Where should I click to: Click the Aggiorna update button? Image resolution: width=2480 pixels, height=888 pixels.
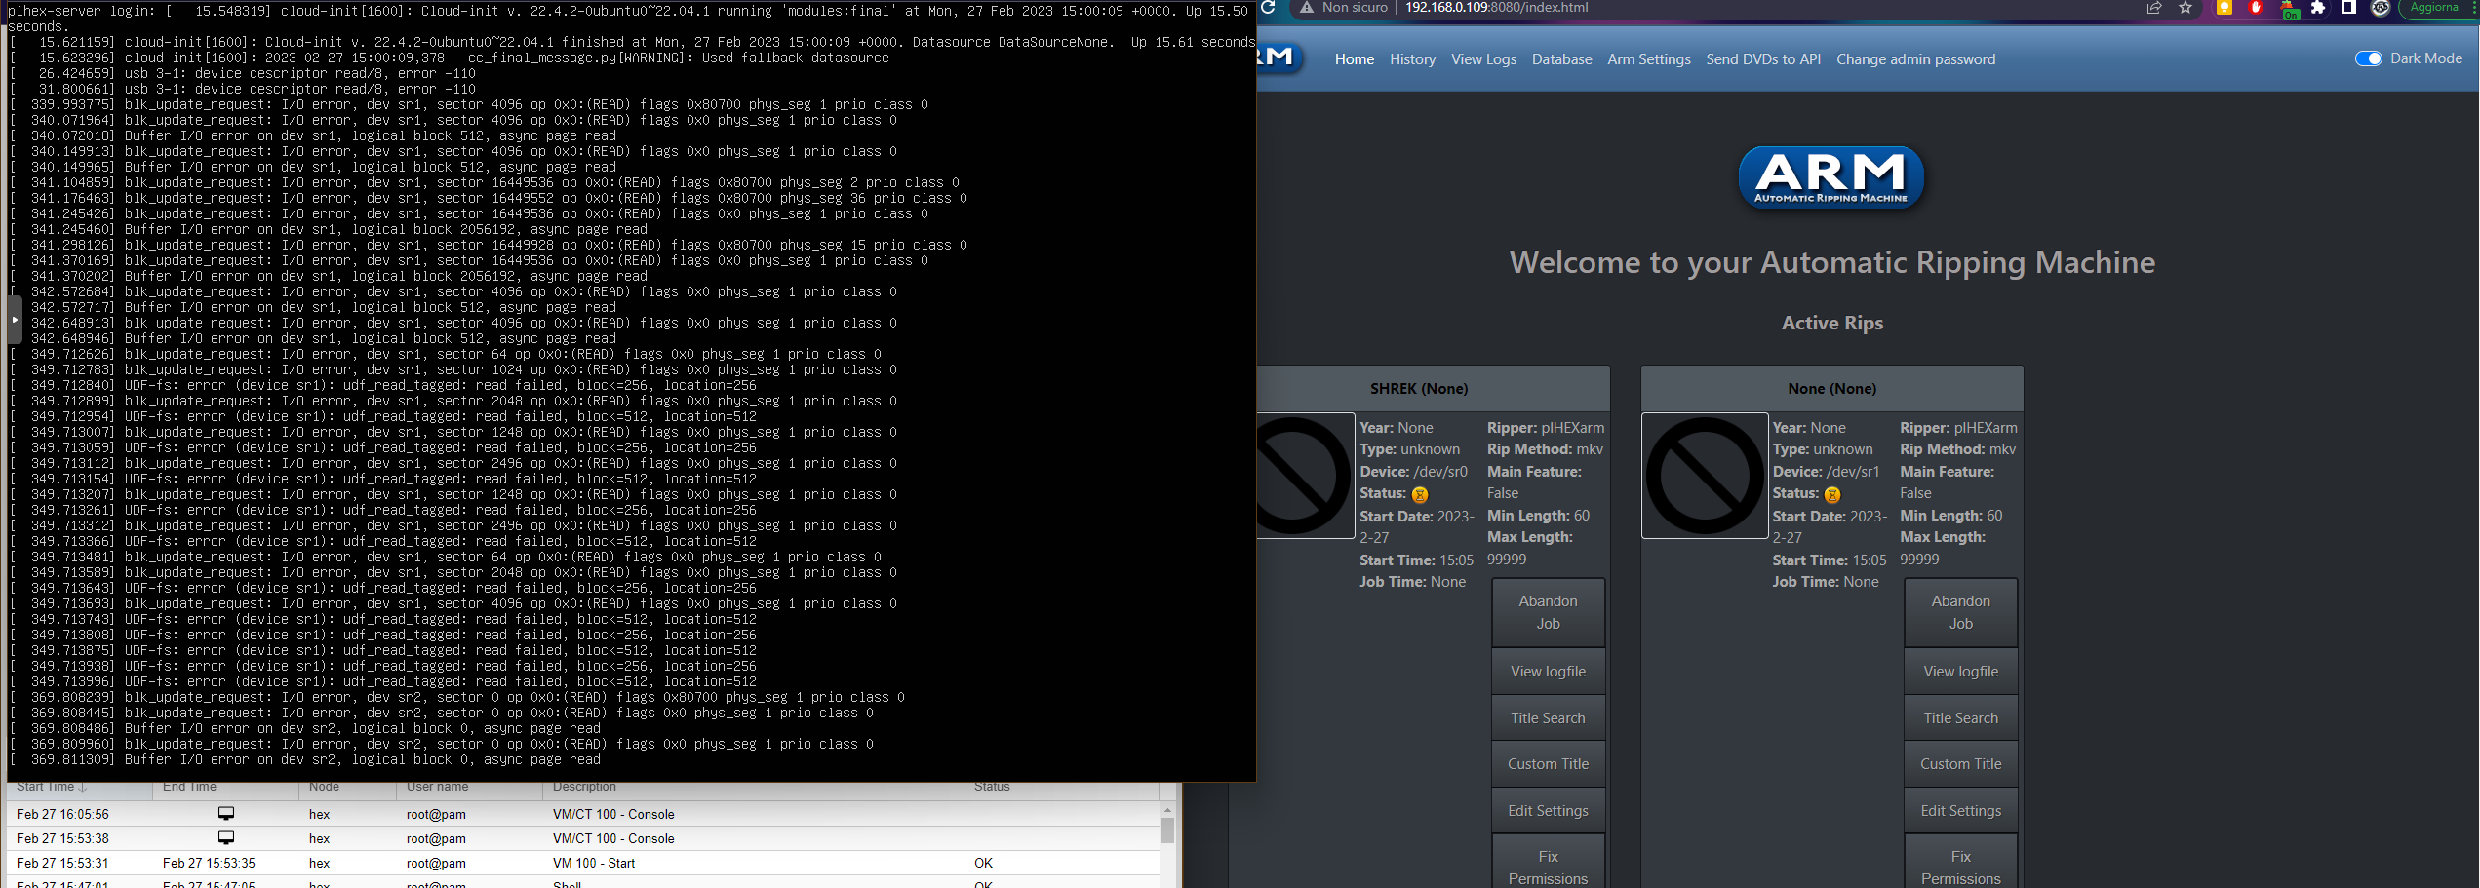click(x=2434, y=8)
